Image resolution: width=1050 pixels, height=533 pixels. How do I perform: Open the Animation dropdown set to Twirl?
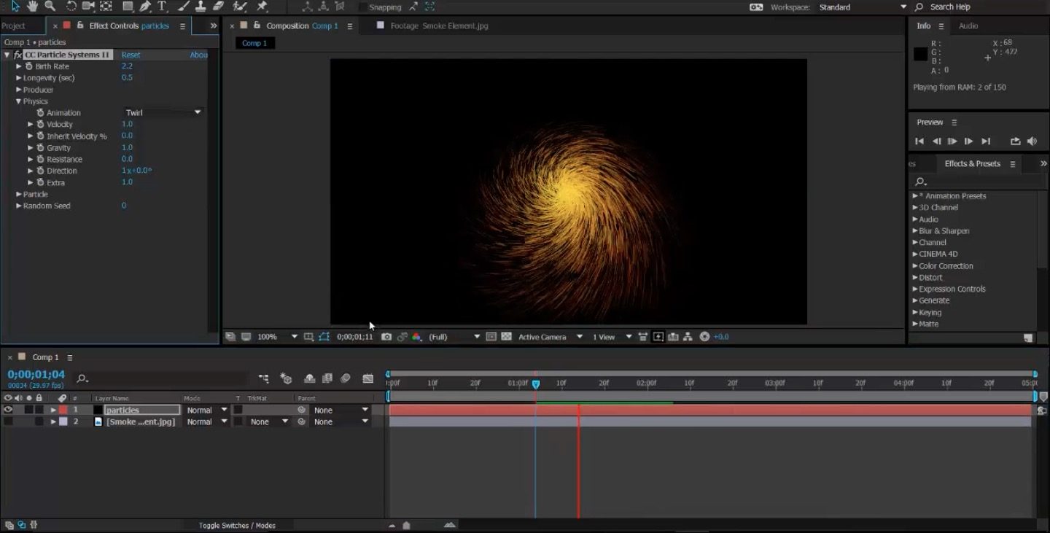pos(163,113)
